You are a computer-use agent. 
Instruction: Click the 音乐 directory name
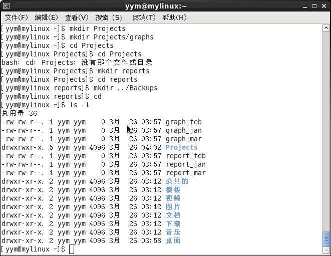pos(173,232)
